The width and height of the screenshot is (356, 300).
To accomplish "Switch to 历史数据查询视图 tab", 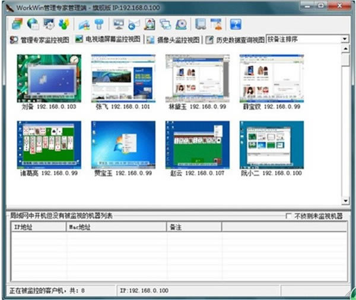I will tap(235, 40).
